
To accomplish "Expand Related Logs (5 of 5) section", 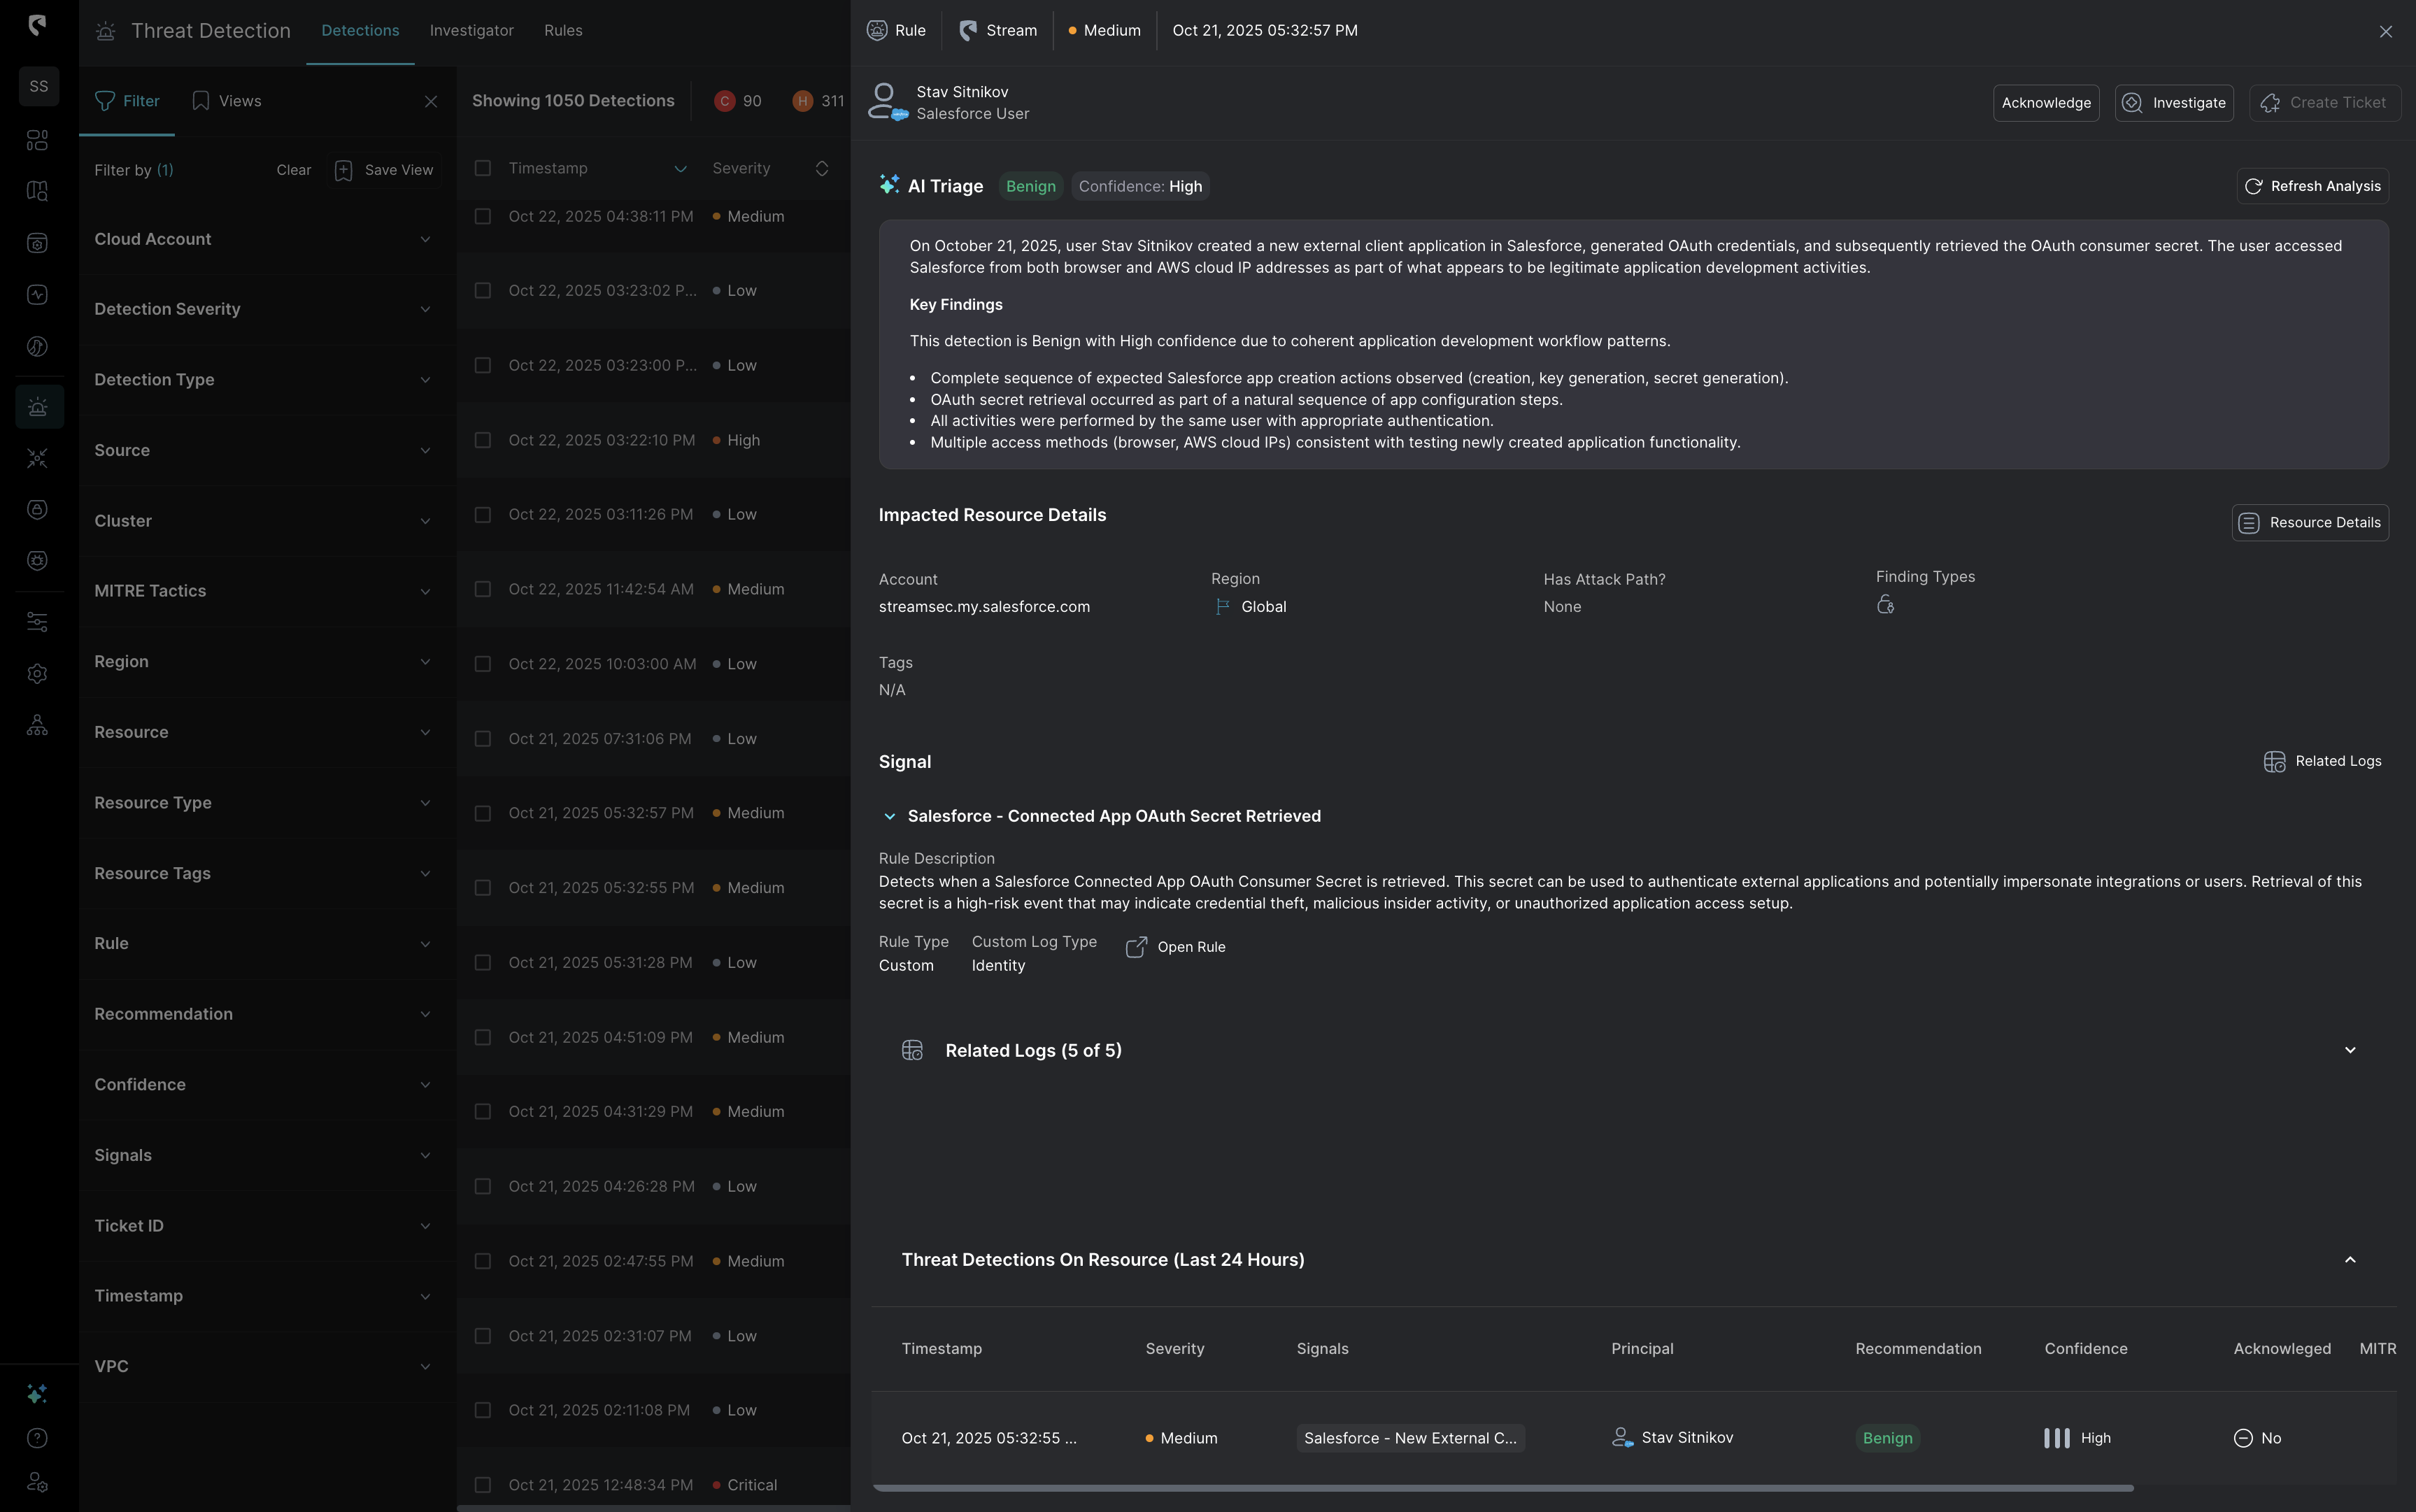I will 2349,1050.
